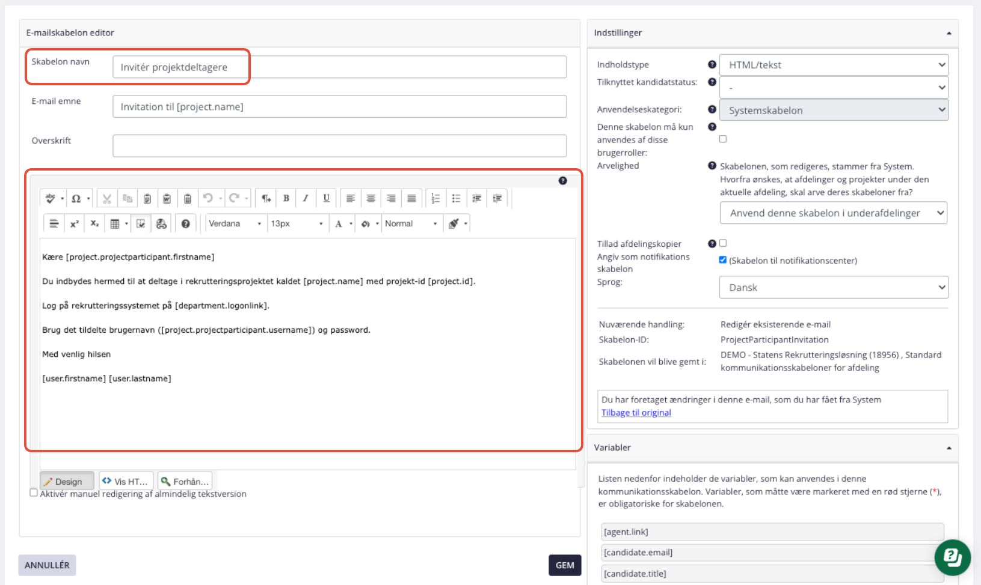981x585 pixels.
Task: Open the Anvend denne skabelon i underafdelinger dropdown
Action: pyautogui.click(x=834, y=213)
